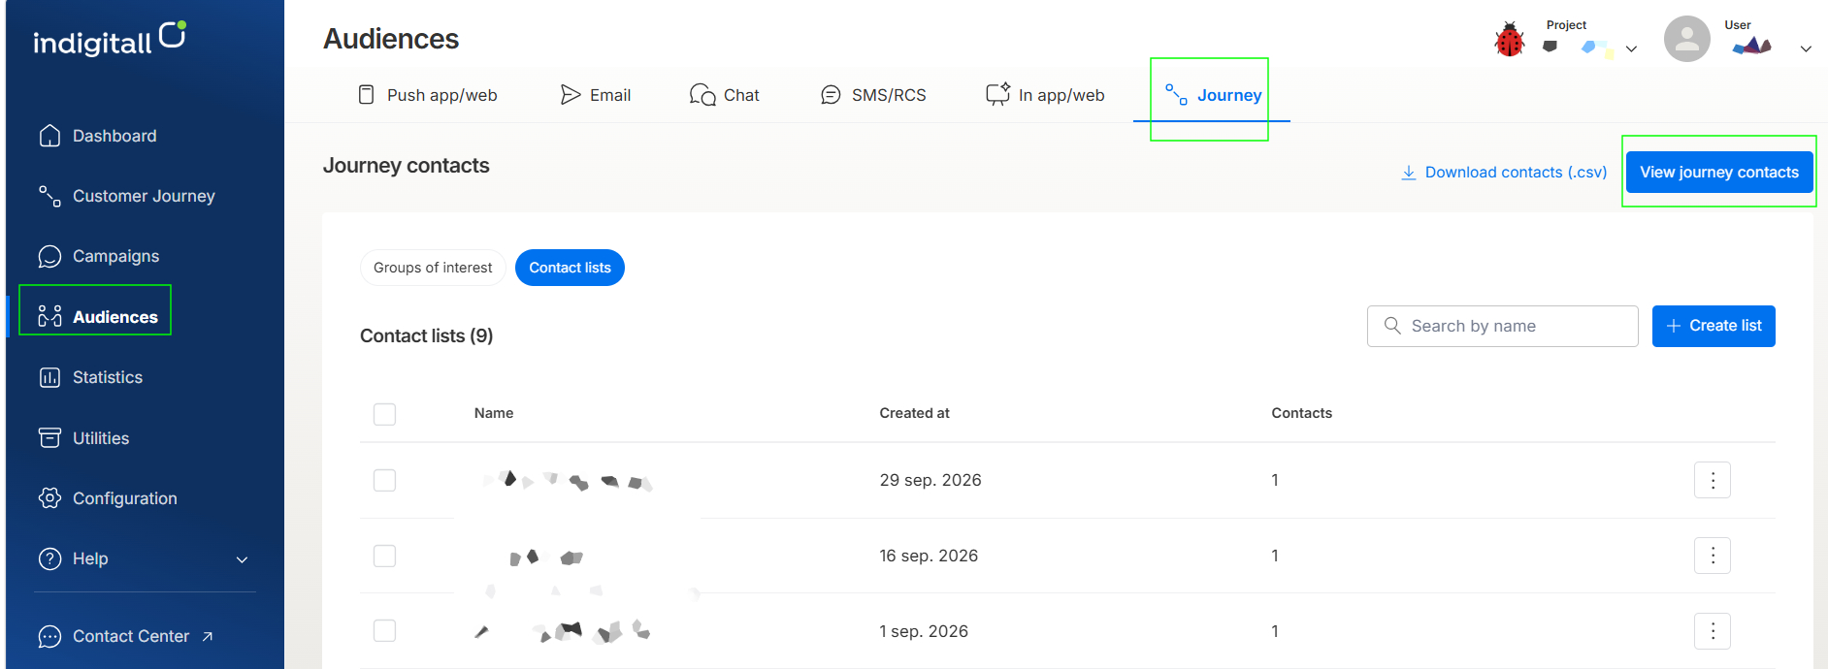Click the Created at column header
The image size is (1828, 669).
[914, 413]
